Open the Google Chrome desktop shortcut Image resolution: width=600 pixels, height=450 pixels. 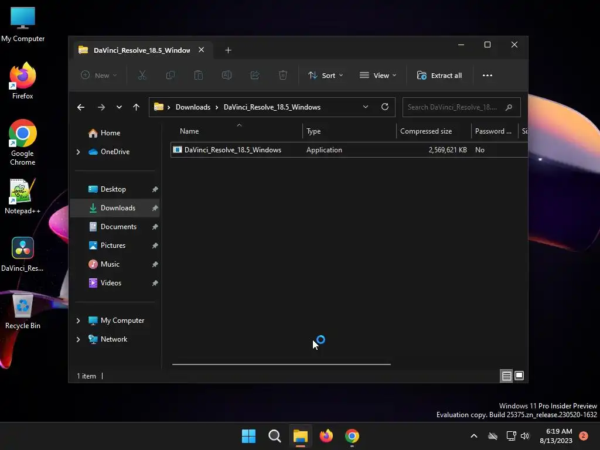(23, 142)
